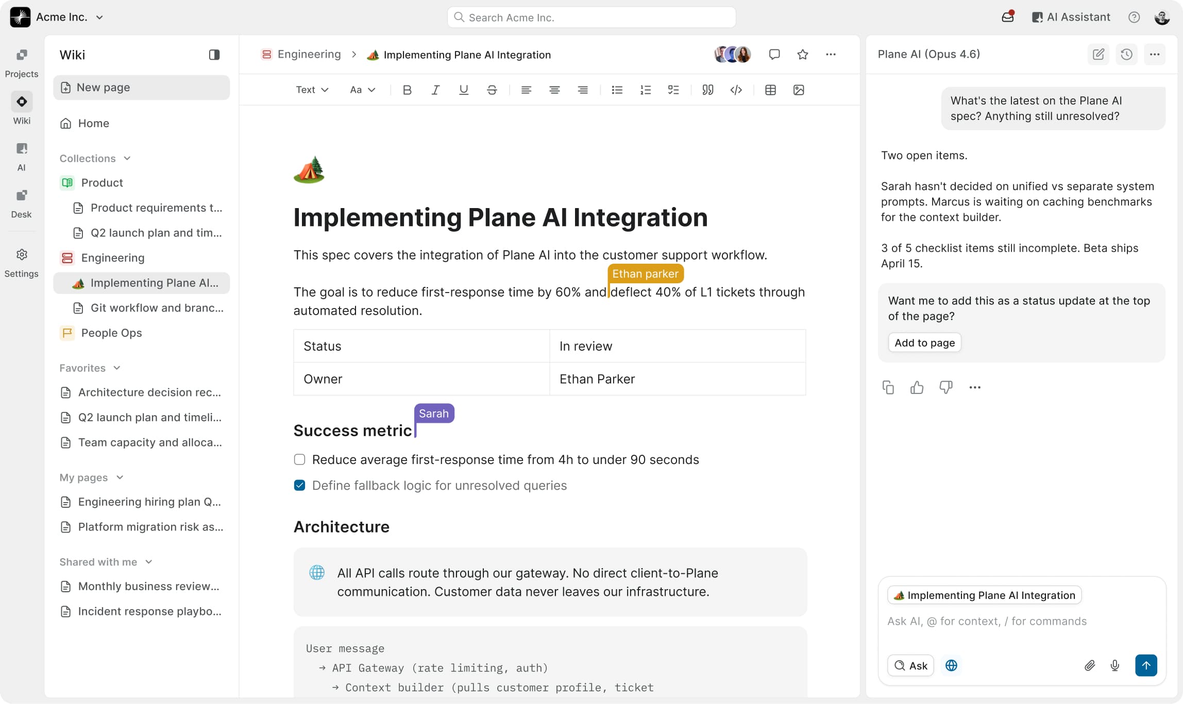Toggle bold formatting in the toolbar

407,90
